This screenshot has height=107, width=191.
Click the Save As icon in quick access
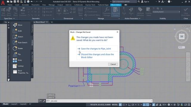click(18, 1)
